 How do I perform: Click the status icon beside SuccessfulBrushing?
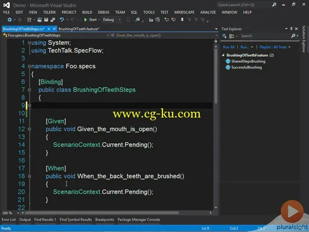click(x=228, y=67)
